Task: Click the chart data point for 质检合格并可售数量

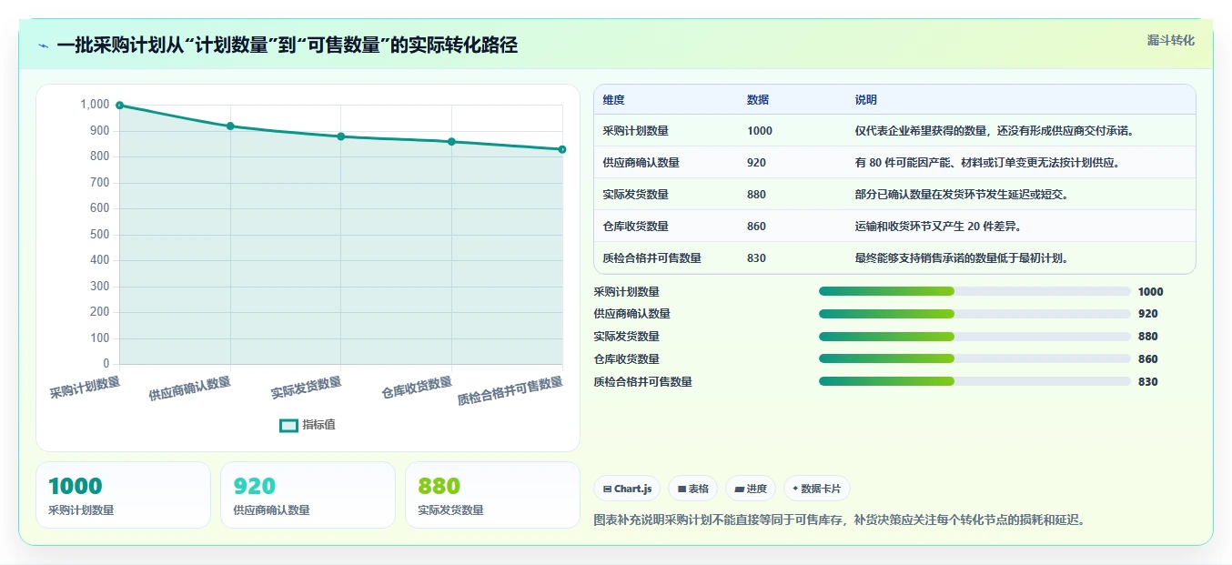Action: [x=562, y=149]
